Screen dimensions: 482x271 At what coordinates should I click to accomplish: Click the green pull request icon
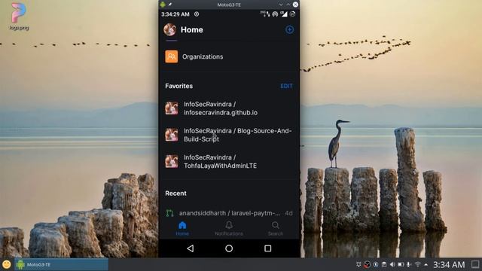[169, 213]
